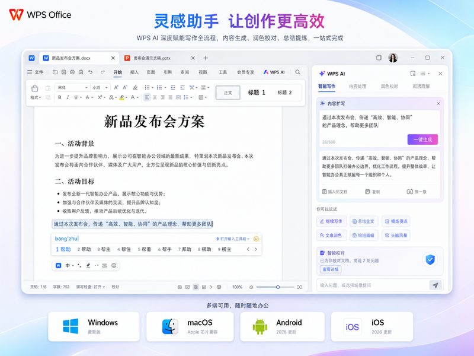Redo the action
Screen dimensions: 474x356
pyautogui.click(x=103, y=72)
